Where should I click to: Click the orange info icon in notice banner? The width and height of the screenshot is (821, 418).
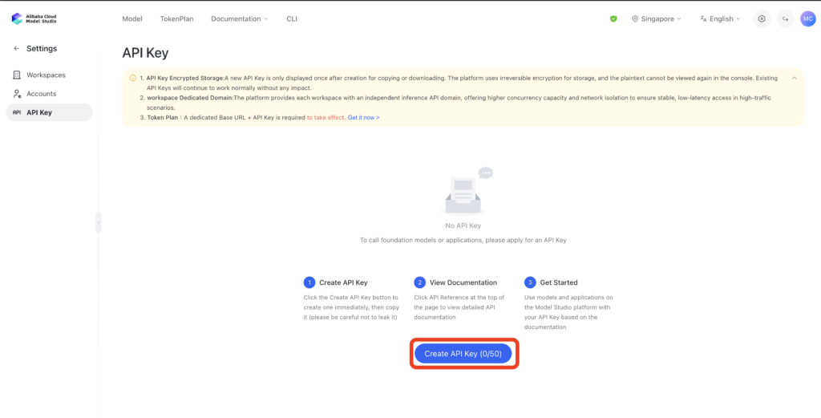133,78
